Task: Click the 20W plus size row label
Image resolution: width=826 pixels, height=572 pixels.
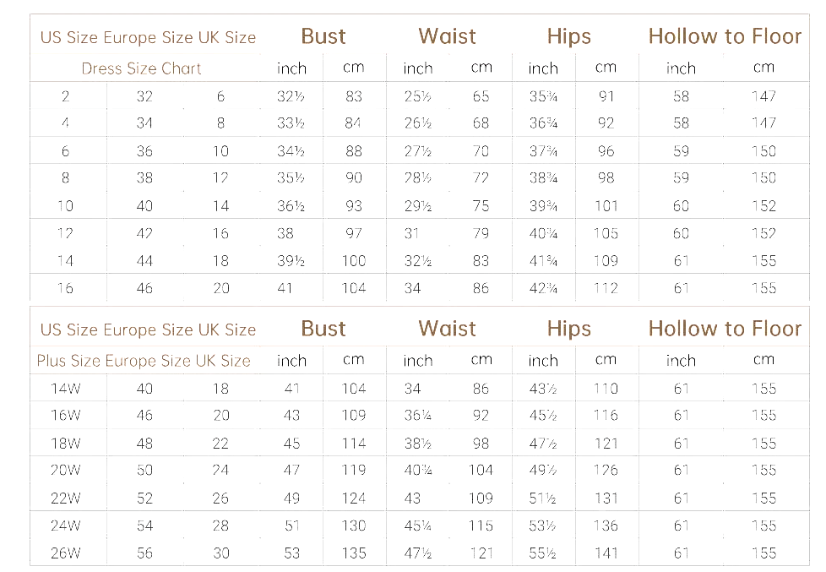Action: click(x=65, y=471)
